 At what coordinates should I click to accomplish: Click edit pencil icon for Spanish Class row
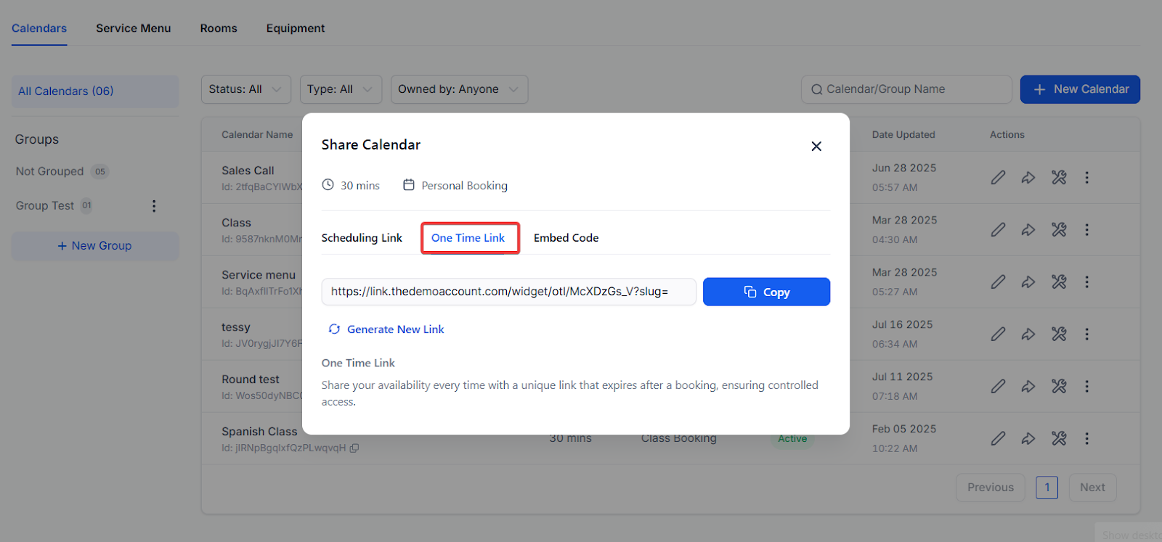[998, 439]
